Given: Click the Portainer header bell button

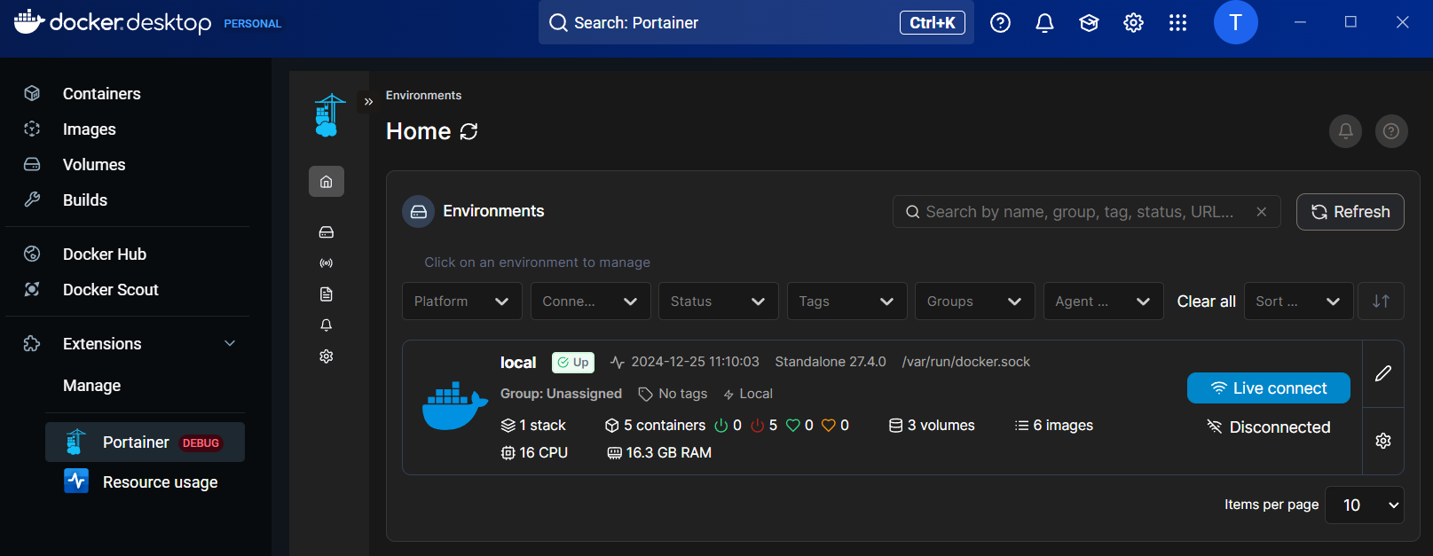Looking at the screenshot, I should tap(1345, 131).
